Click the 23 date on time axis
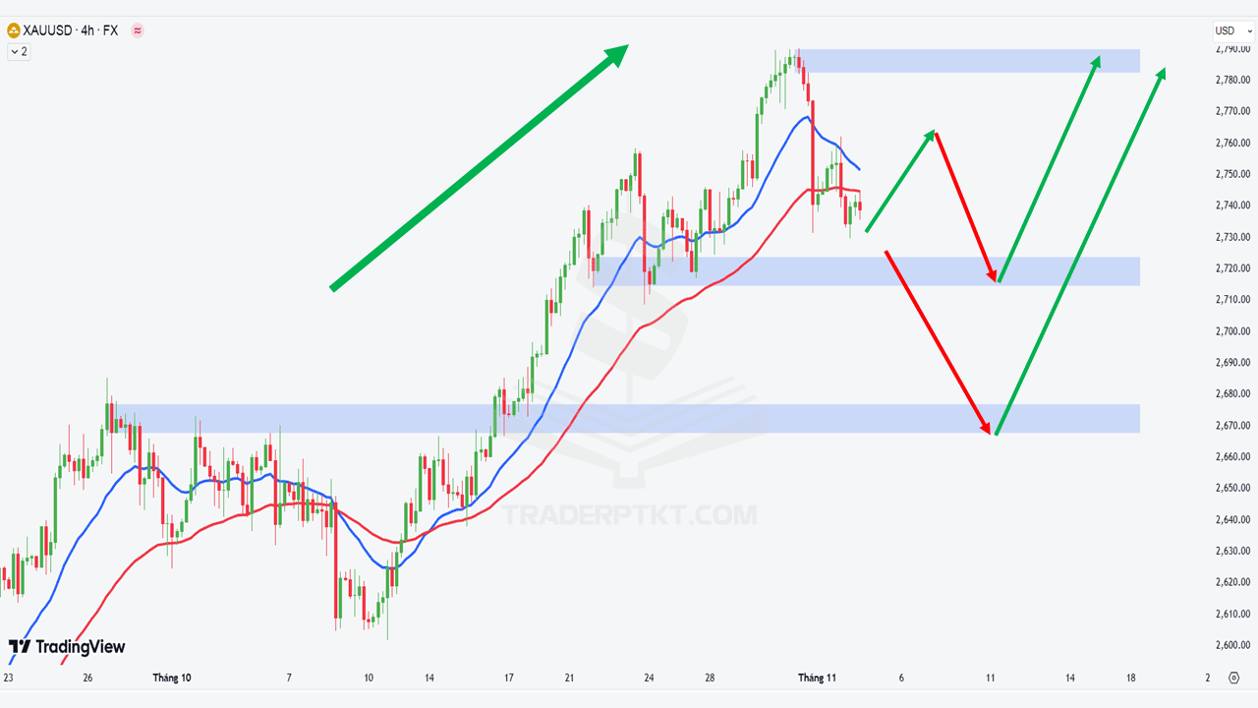1258x708 pixels. tap(9, 678)
